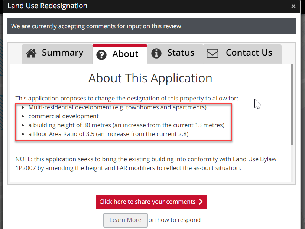
Task: Click the Multi-residential development bullet item
Action: [117, 107]
